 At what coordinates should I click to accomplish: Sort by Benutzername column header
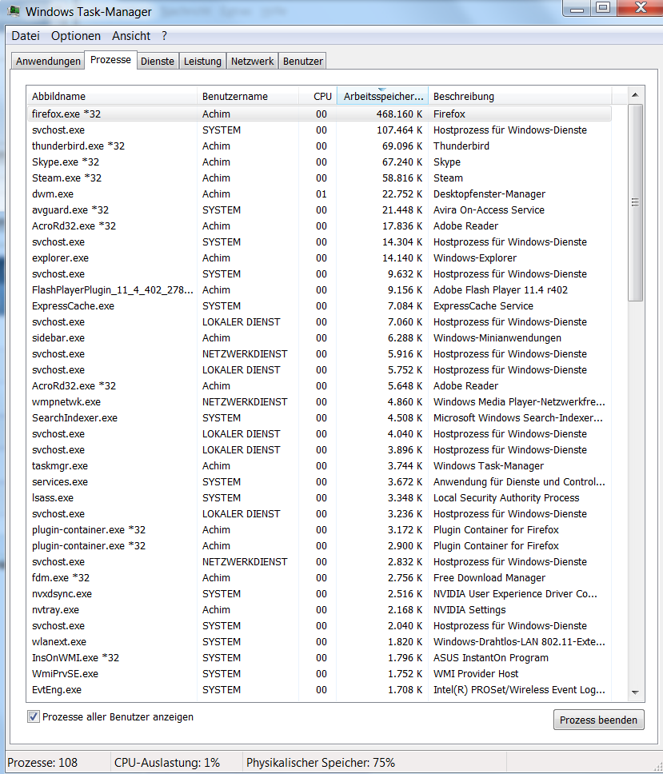pos(248,96)
